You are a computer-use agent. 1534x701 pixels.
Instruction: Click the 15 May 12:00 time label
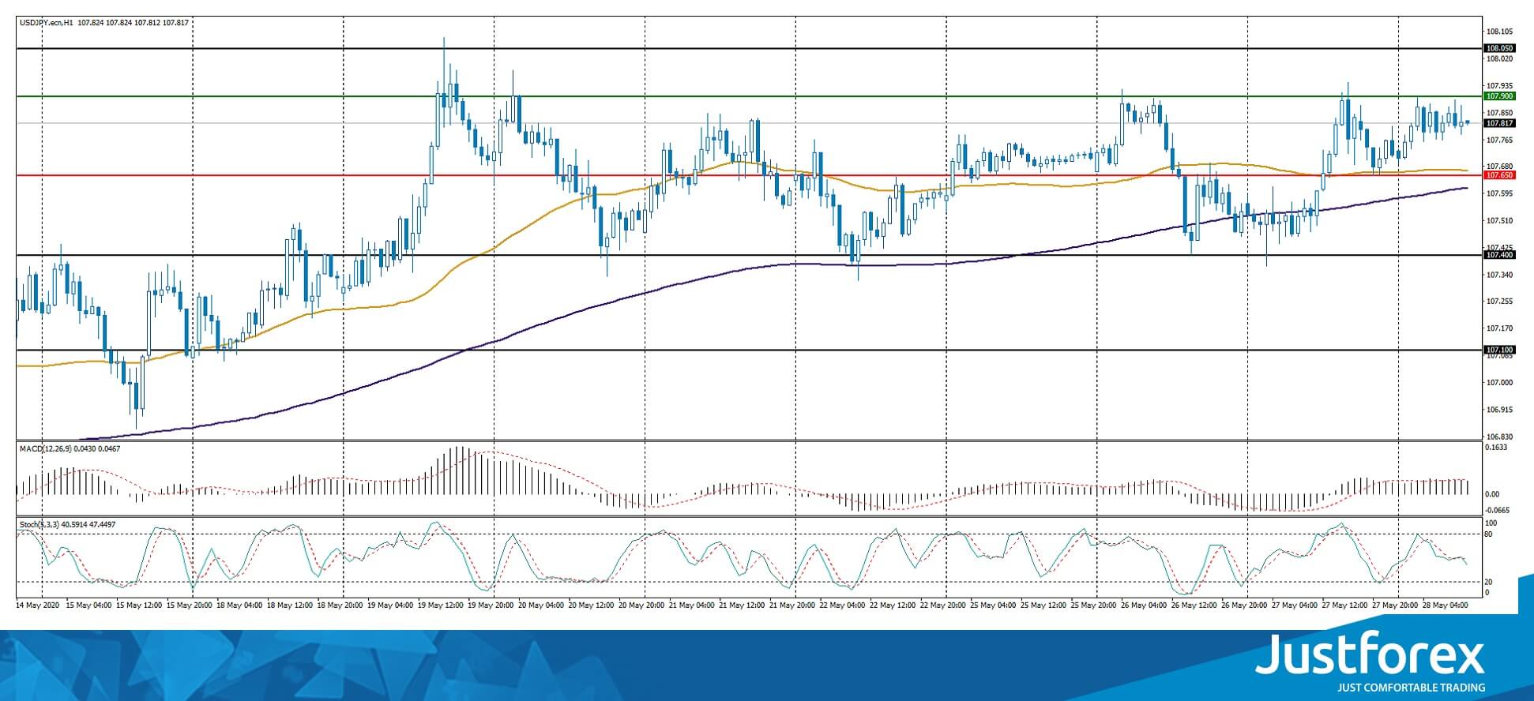tap(139, 605)
